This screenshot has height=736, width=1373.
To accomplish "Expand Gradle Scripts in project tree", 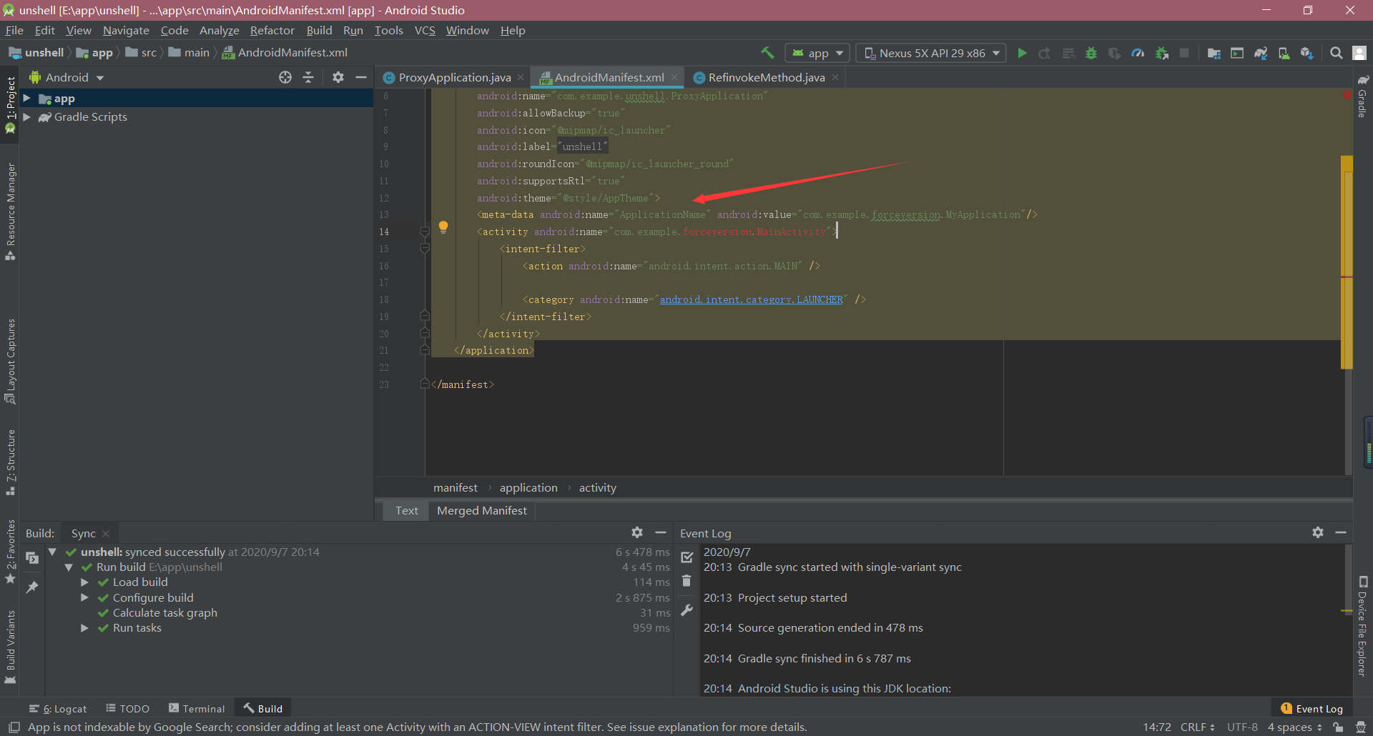I will tap(26, 117).
